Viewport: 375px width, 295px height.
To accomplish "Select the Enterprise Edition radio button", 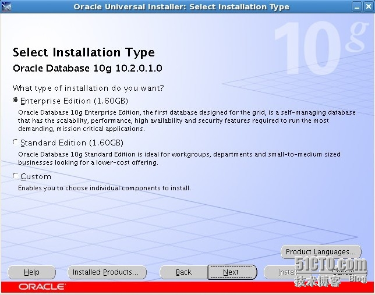I will click(15, 100).
